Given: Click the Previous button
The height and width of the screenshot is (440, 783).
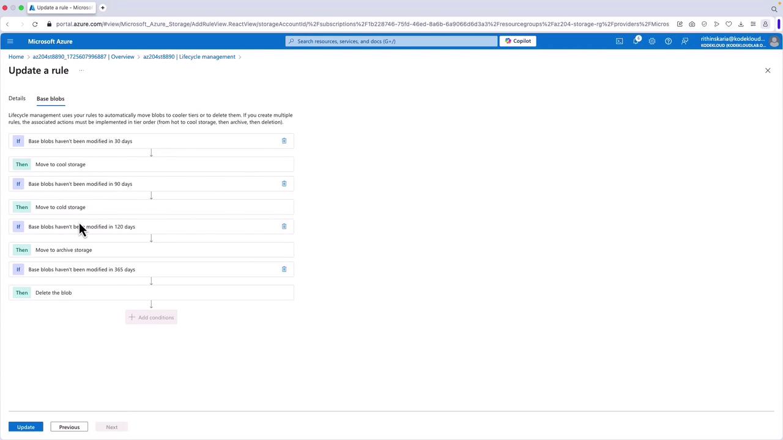Looking at the screenshot, I should pos(69,427).
